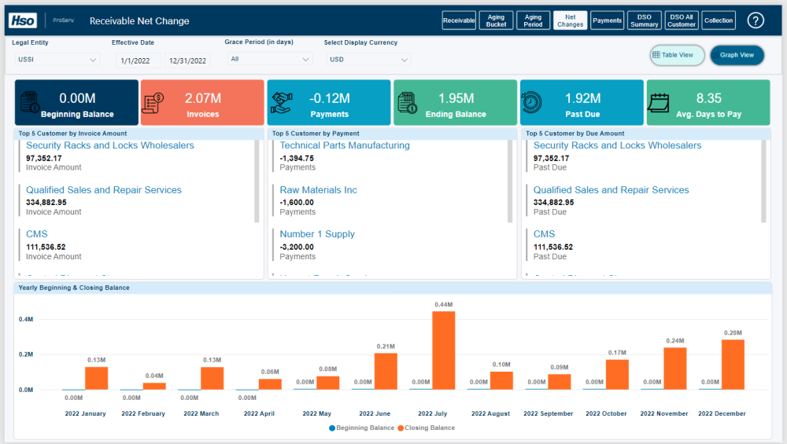Click the Ending Balance card icon

coord(408,102)
